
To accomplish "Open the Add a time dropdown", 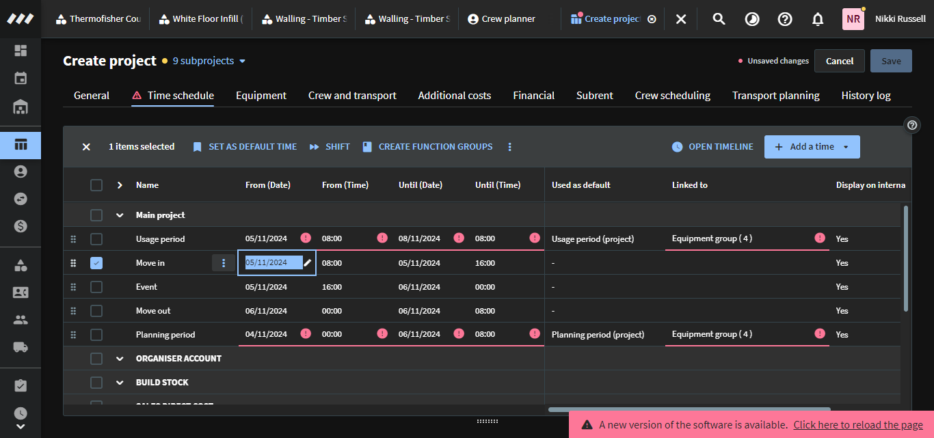I will [x=812, y=147].
